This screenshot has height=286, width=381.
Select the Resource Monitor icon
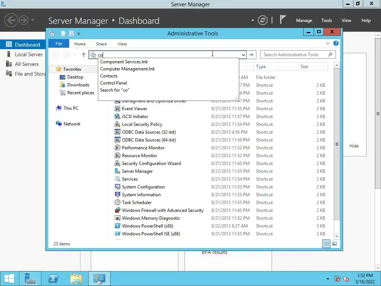(x=117, y=155)
